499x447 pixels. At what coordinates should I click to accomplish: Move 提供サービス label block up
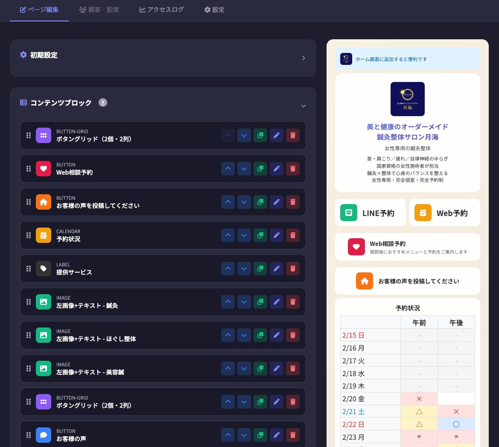pyautogui.click(x=228, y=269)
